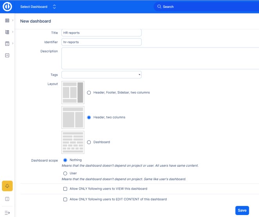Enable Allow ONLY following users to VIEW
259x217 pixels.
tap(65, 189)
